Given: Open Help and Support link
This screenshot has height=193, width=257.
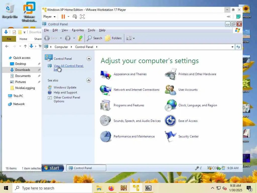Looking at the screenshot, I should pos(65,92).
